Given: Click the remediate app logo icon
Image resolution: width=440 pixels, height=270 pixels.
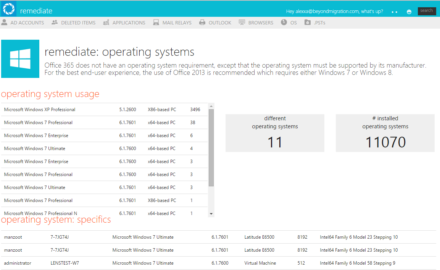Looking at the screenshot, I should click(9, 9).
